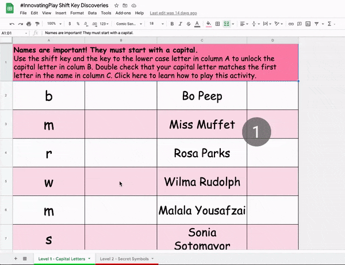Expand the filter views arrow
345x265 pixels.
pyautogui.click(x=323, y=24)
